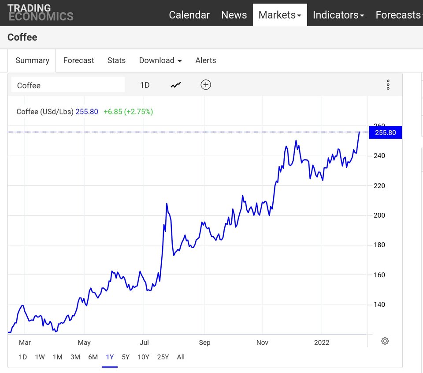This screenshot has width=423, height=373.
Task: Click the Coffee page heading
Action: coord(22,37)
